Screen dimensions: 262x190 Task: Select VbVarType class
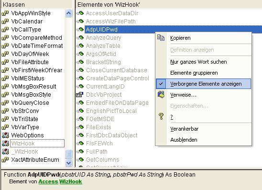point(25,127)
